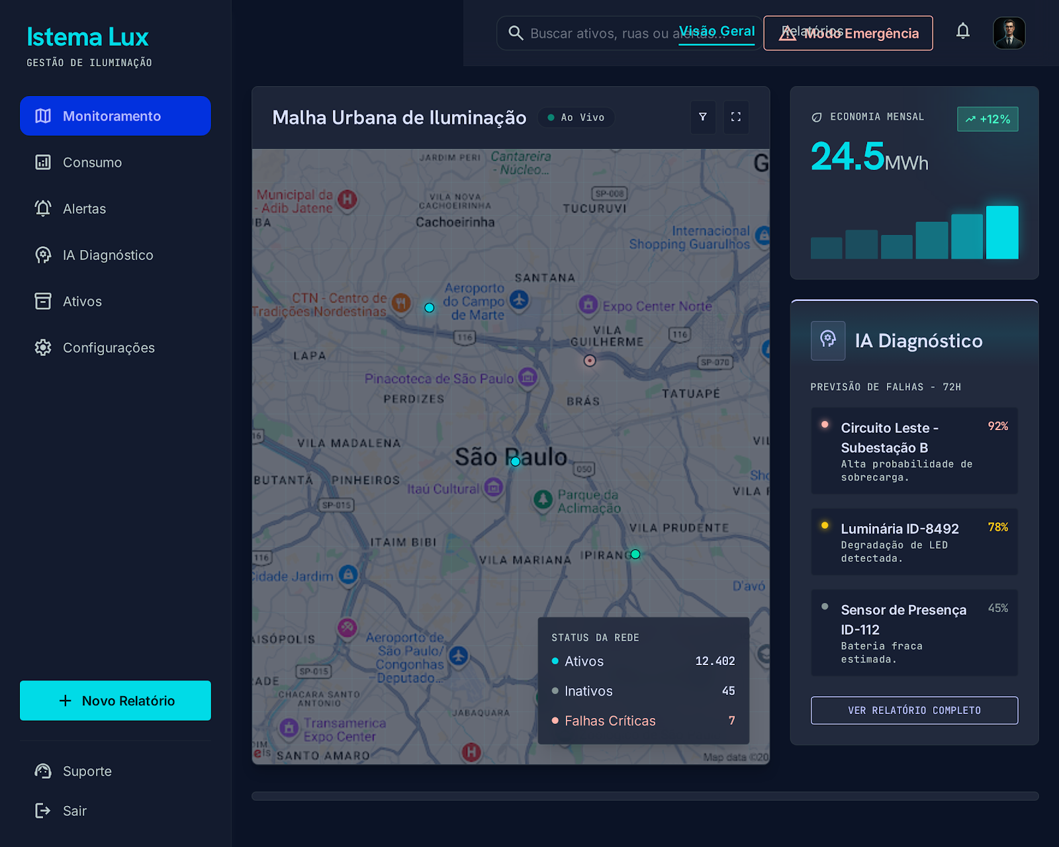The height and width of the screenshot is (847, 1059).
Task: Open the Monitoramento section
Action: [x=115, y=116]
